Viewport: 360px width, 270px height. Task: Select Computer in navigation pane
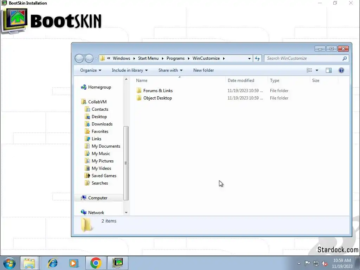tap(98, 198)
